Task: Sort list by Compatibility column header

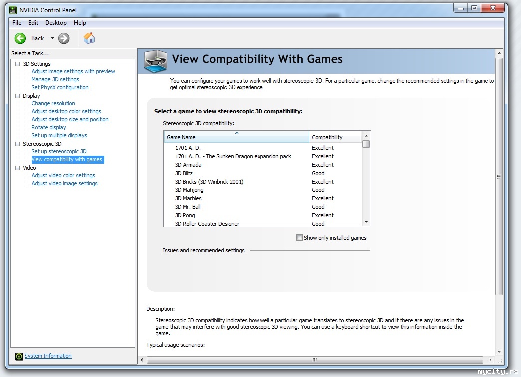Action: (x=335, y=137)
